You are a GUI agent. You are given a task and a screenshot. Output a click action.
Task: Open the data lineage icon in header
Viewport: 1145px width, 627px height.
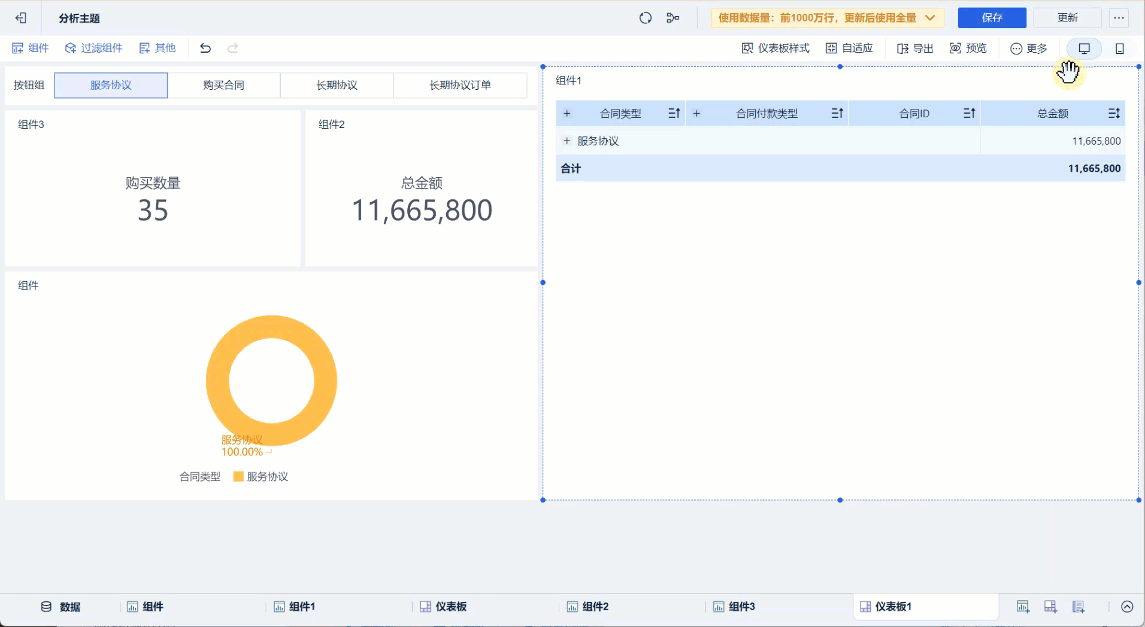pyautogui.click(x=673, y=18)
